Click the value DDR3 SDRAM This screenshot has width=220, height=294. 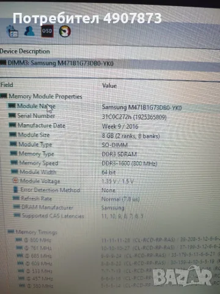(x=119, y=154)
